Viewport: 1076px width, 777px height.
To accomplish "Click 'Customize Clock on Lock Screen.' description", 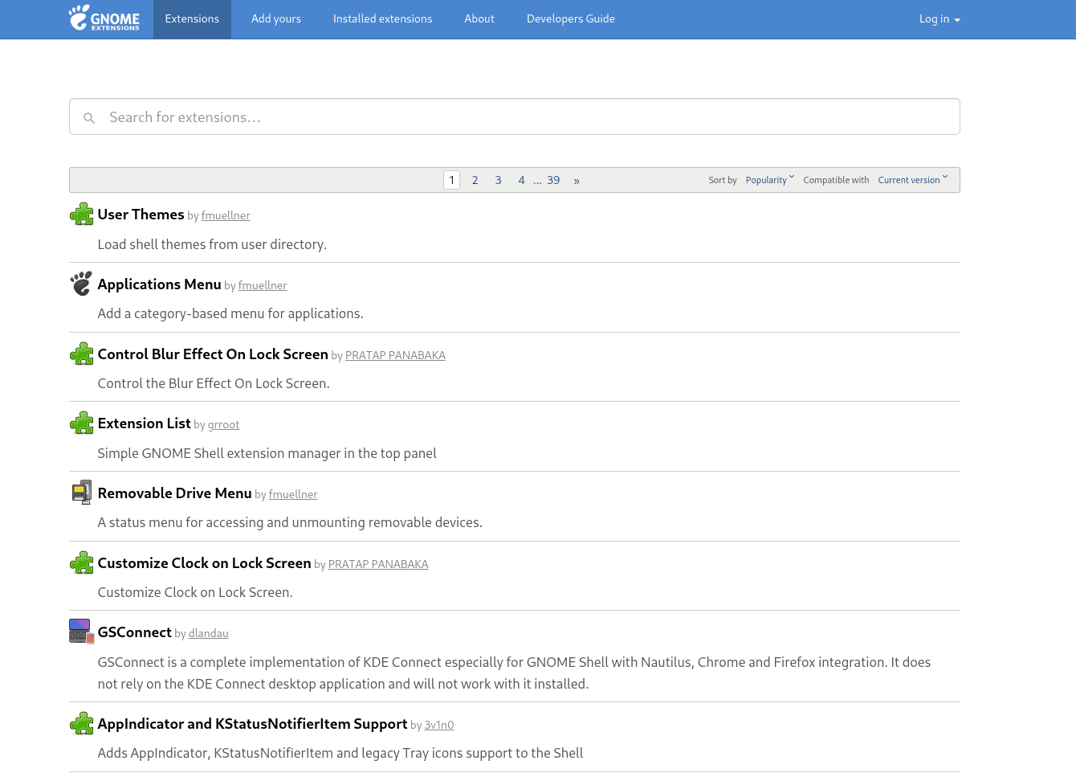I will click(x=195, y=592).
